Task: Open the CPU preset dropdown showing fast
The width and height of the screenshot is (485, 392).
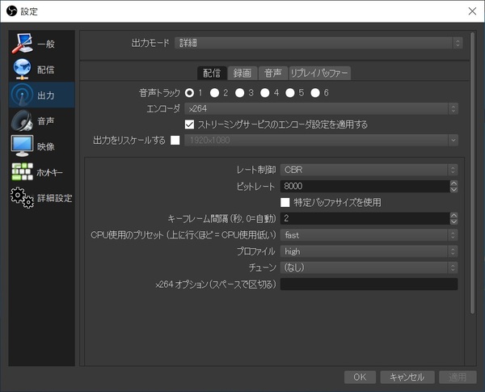Action: (369, 235)
